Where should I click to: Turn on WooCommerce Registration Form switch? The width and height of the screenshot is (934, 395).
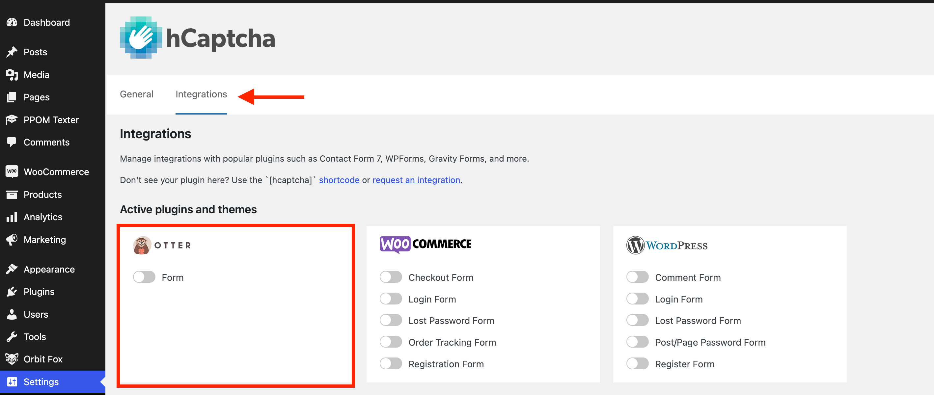coord(391,364)
